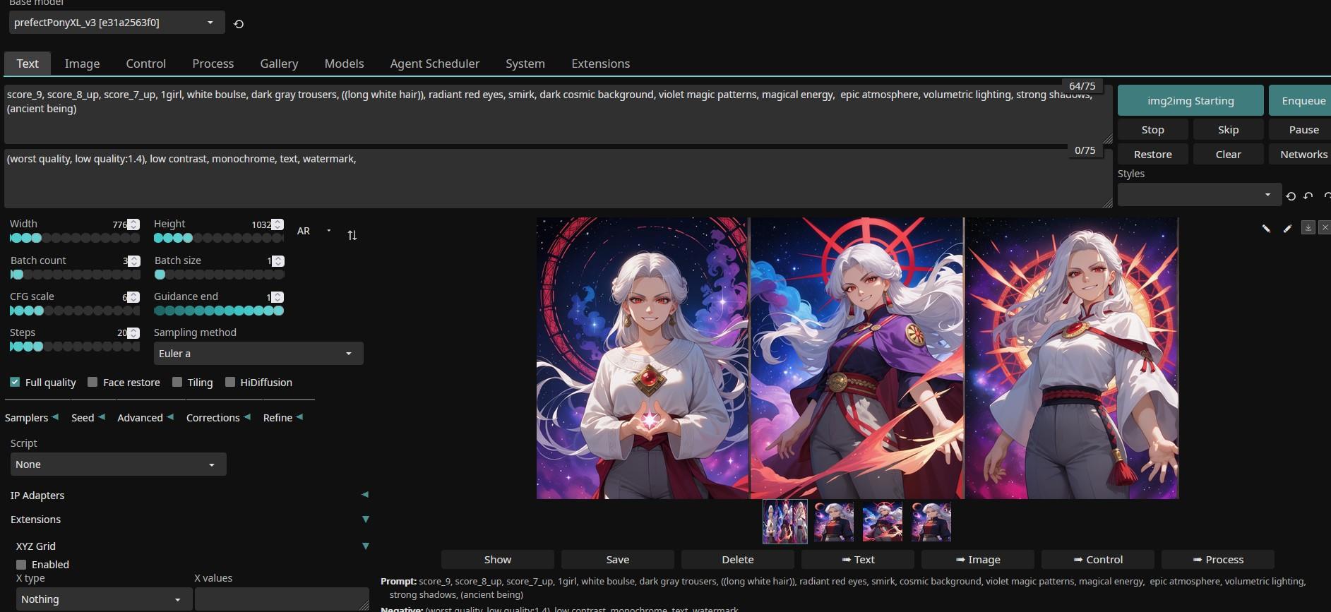Screen dimensions: 1331x612
Task: Click the left pencil icon above gallery
Action: [x=1266, y=228]
